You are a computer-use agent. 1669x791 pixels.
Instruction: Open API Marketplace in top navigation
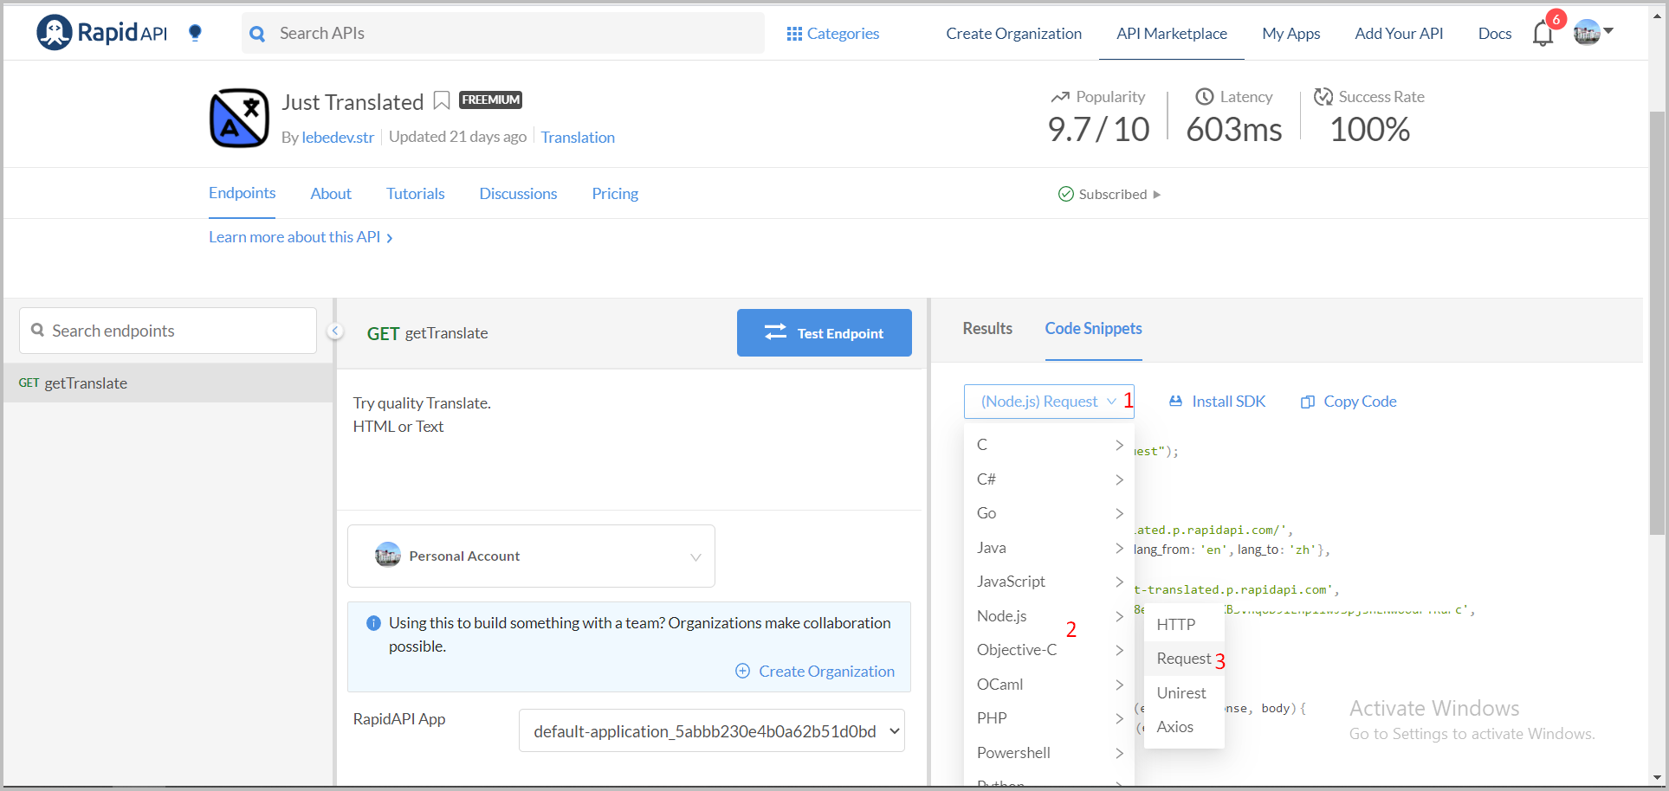click(x=1172, y=34)
